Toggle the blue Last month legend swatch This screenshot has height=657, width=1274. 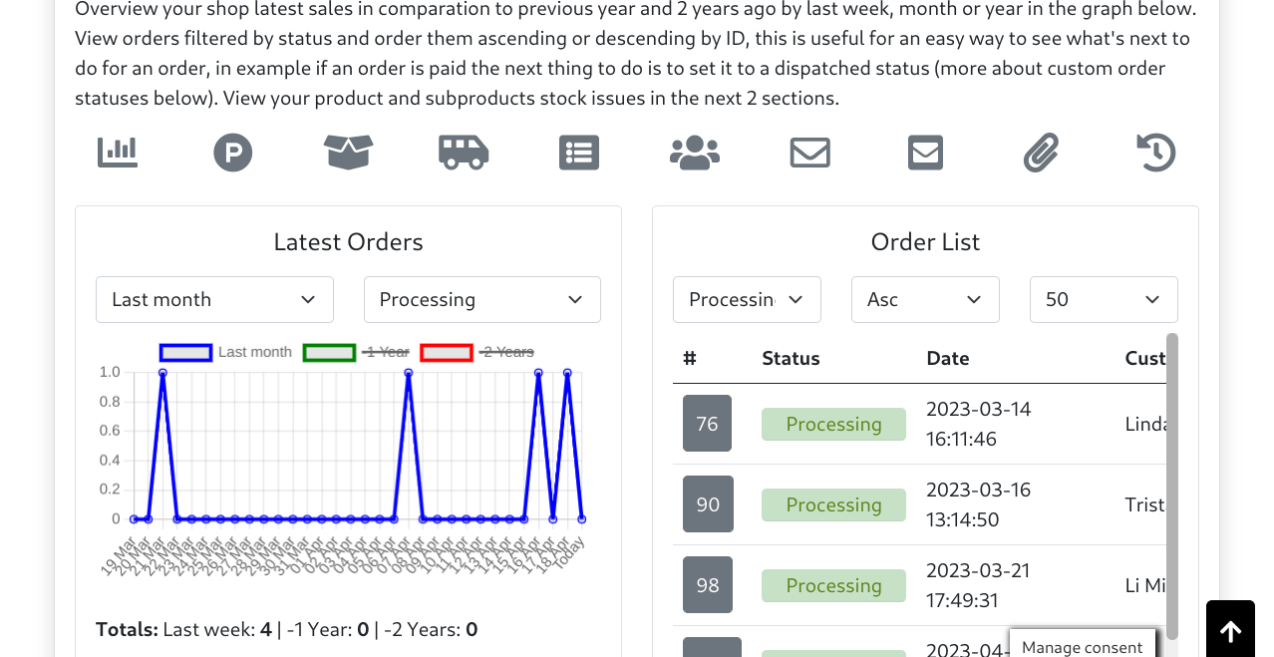(x=185, y=352)
